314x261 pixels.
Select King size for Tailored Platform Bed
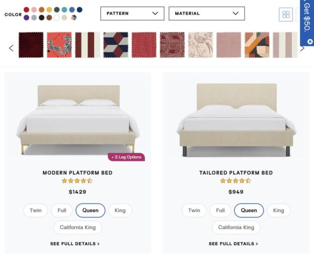(x=279, y=210)
